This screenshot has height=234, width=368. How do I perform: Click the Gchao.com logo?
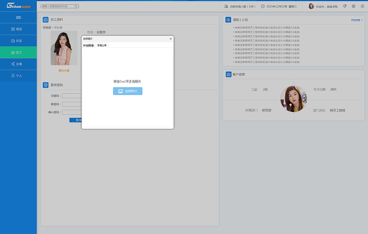(18, 6)
